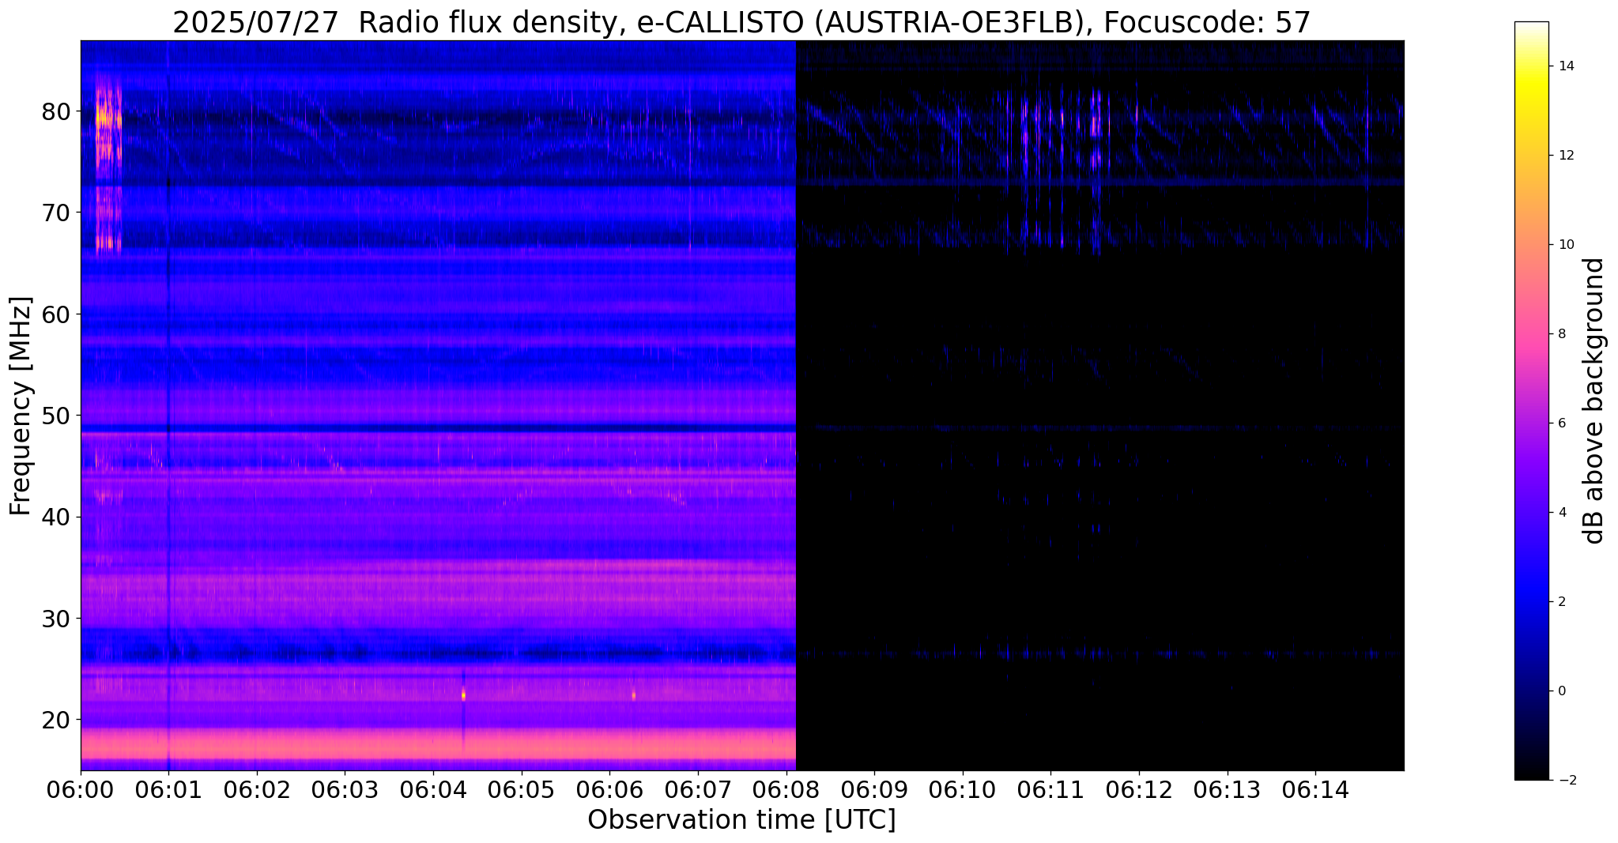Click the 06:05 time tick label
1618x843 pixels.
[x=522, y=789]
